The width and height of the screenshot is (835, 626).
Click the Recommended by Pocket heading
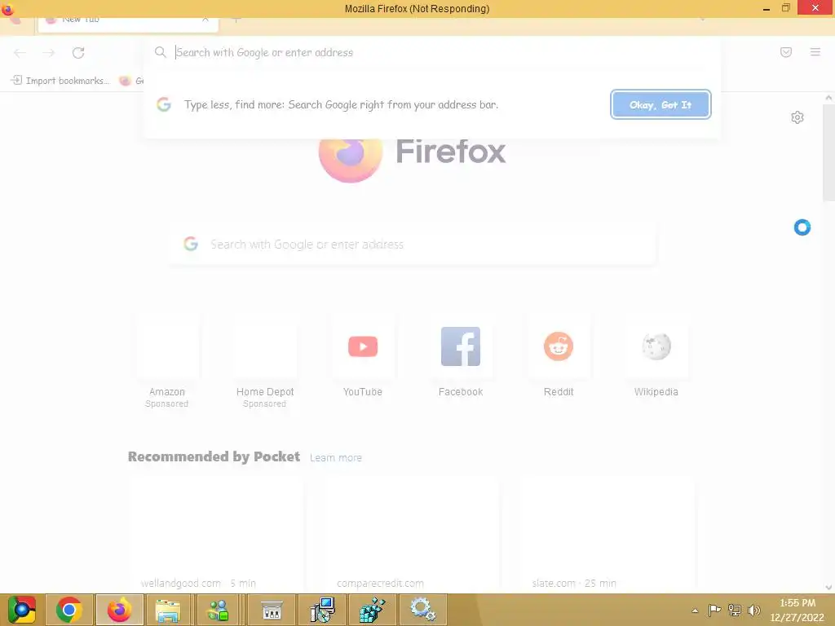tap(214, 456)
